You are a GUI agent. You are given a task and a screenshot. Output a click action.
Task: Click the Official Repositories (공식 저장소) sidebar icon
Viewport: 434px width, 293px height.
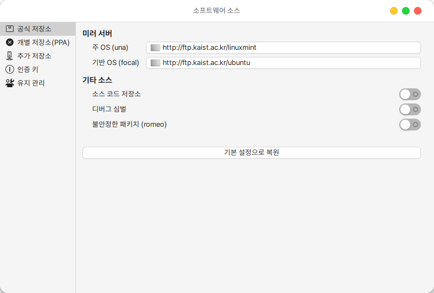[10, 29]
